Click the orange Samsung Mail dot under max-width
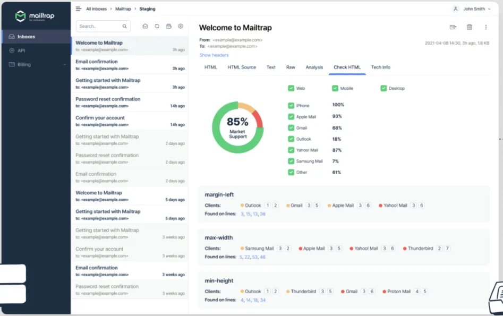The image size is (503, 316). [x=242, y=249]
